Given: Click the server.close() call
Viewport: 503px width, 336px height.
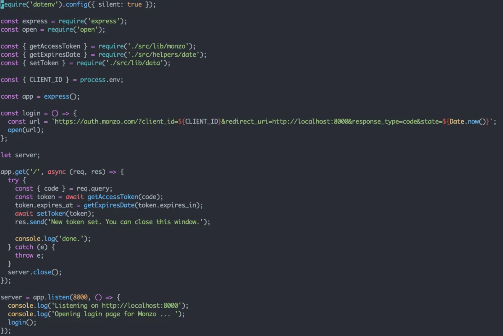Looking at the screenshot, I should pos(34,272).
